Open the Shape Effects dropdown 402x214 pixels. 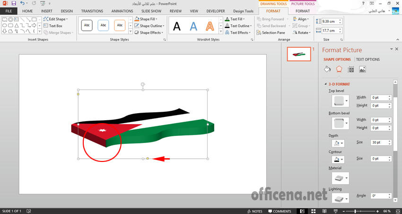tap(149, 33)
